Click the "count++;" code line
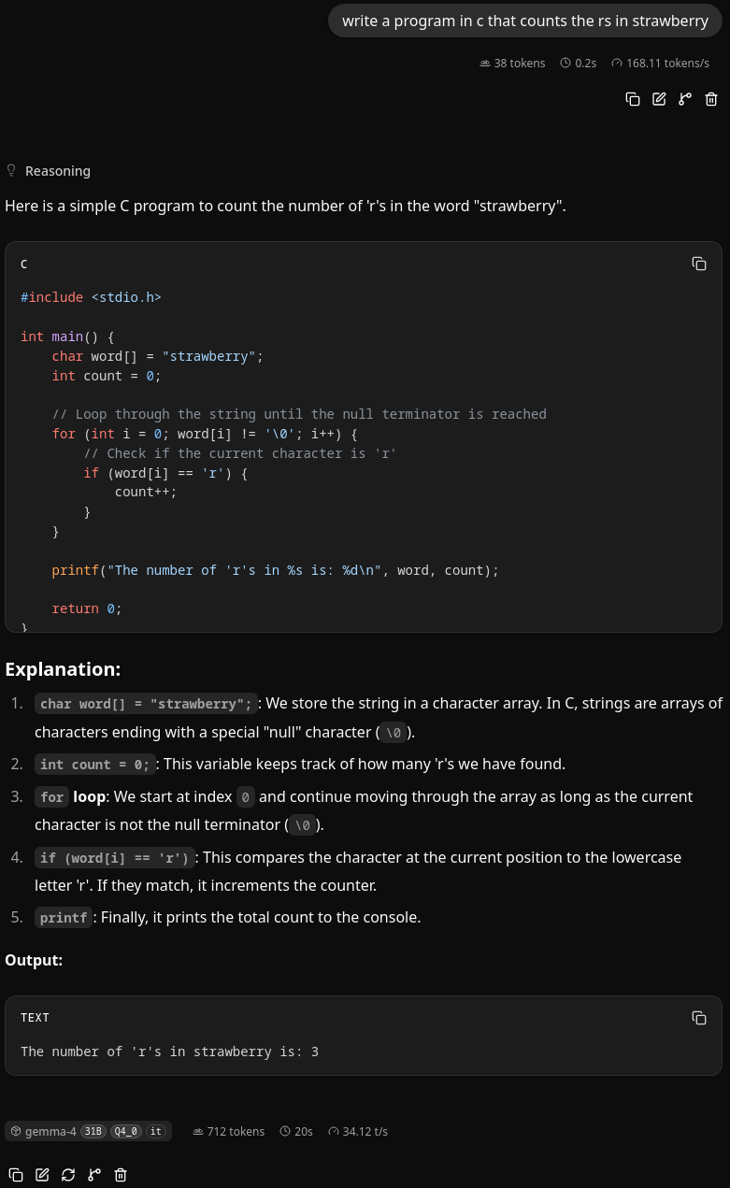 (146, 492)
